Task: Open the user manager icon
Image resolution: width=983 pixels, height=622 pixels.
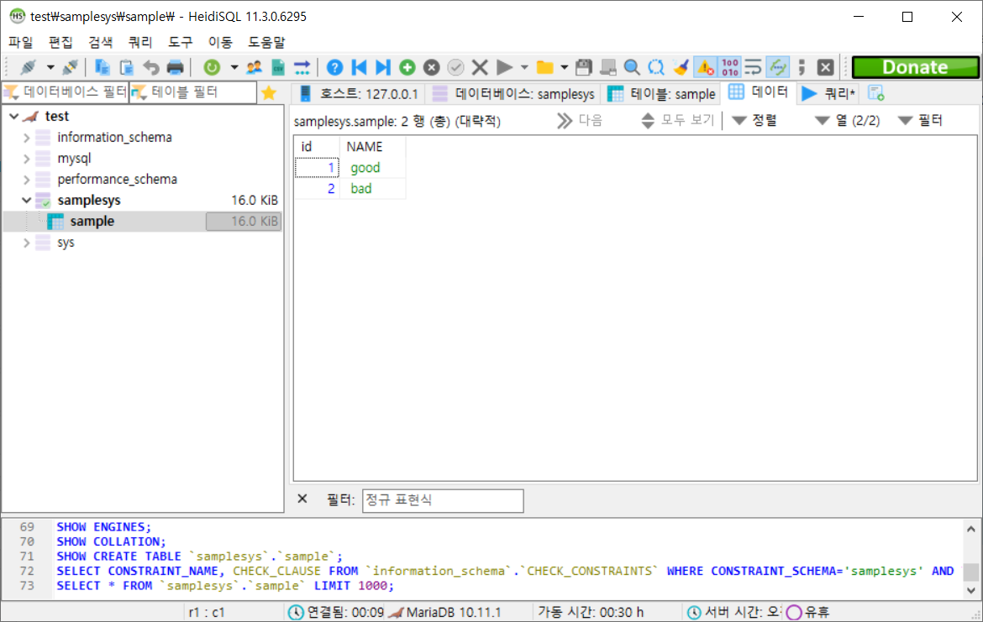Action: tap(254, 67)
